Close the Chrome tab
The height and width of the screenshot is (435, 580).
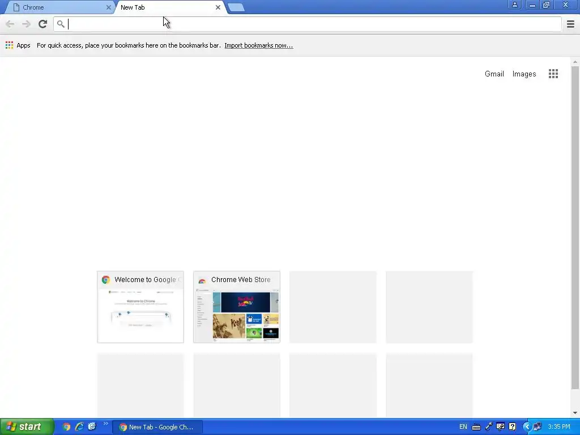pos(108,7)
